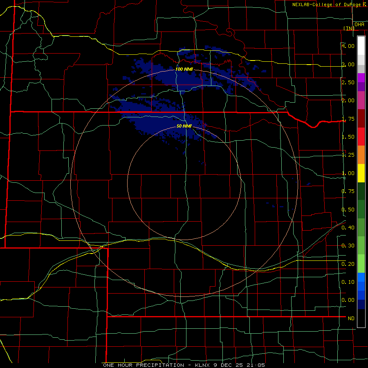Click the 100 NMI range ring label
Viewport: 368px width, 368px height.
(184, 69)
